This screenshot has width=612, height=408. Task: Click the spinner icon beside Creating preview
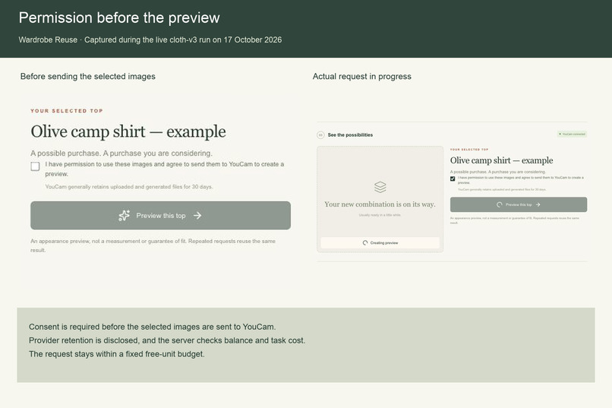pyautogui.click(x=365, y=243)
